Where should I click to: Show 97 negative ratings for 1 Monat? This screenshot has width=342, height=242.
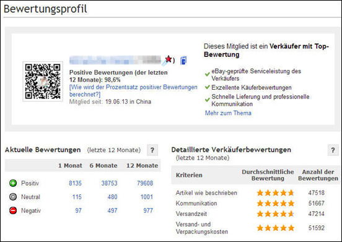pyautogui.click(x=78, y=210)
